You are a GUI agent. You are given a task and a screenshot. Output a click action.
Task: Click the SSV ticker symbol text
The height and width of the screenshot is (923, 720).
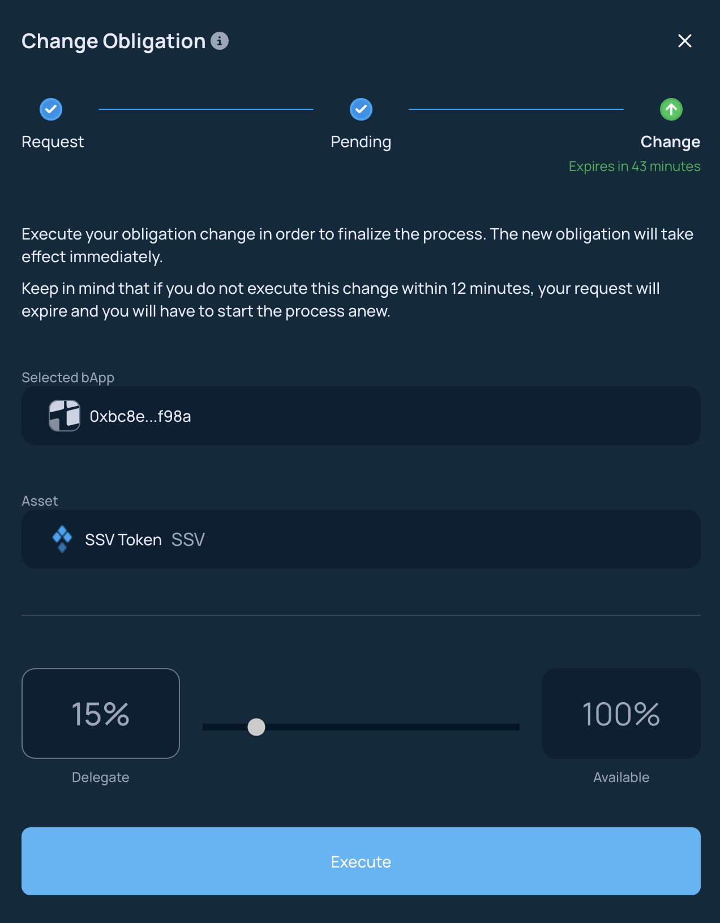188,540
